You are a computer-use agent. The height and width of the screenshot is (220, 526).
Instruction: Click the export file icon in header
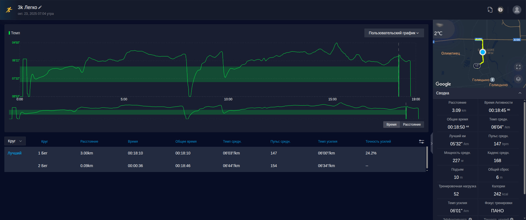[490, 10]
